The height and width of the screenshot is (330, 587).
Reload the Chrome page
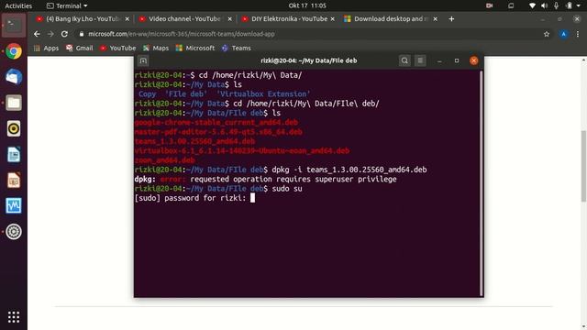pos(64,34)
